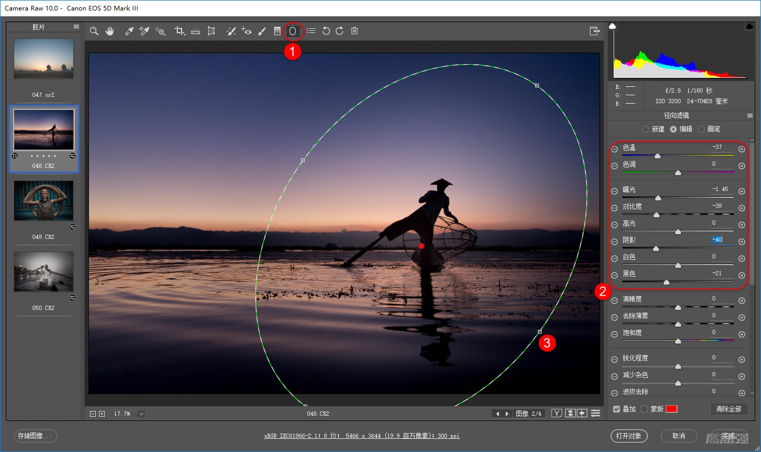Image resolution: width=761 pixels, height=452 pixels.
Task: Select the White Balance eyedropper tool
Action: (x=129, y=31)
